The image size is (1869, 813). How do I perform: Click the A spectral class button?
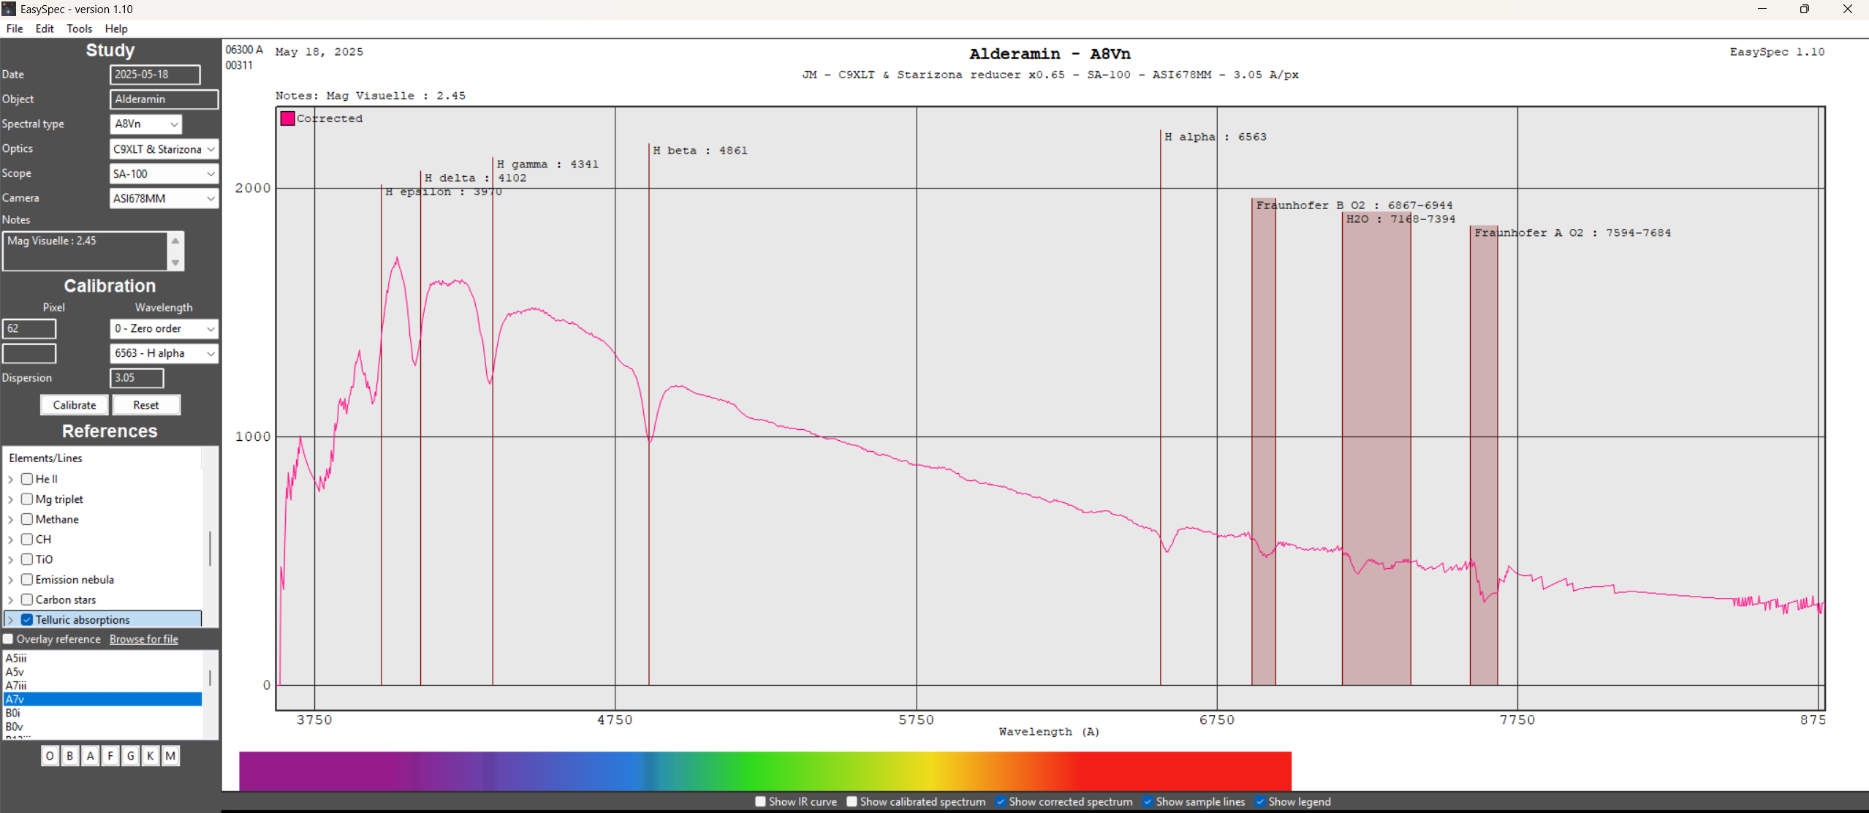coord(90,756)
